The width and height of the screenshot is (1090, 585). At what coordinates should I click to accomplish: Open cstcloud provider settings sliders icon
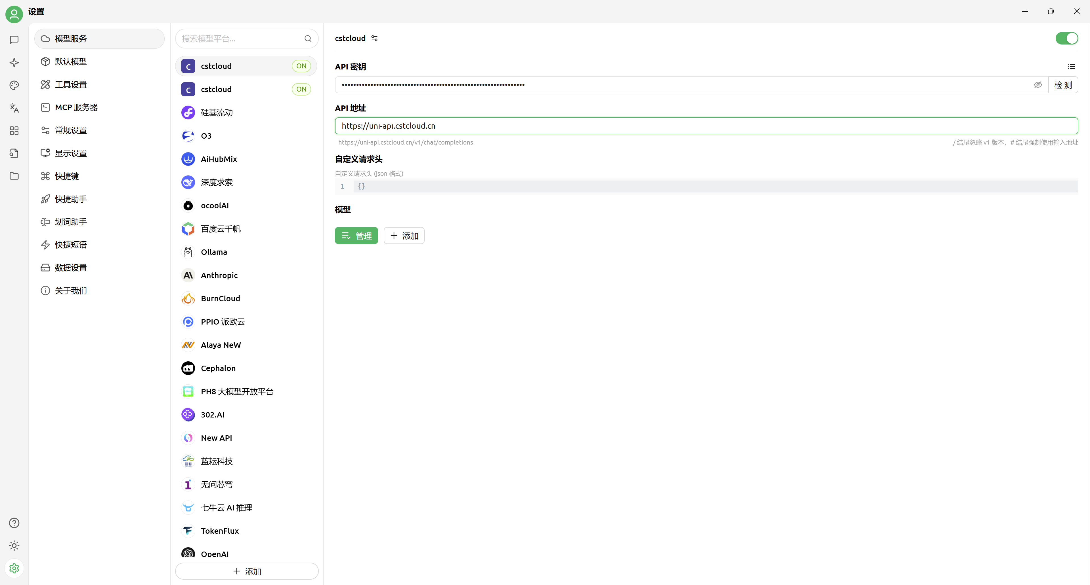pos(374,39)
